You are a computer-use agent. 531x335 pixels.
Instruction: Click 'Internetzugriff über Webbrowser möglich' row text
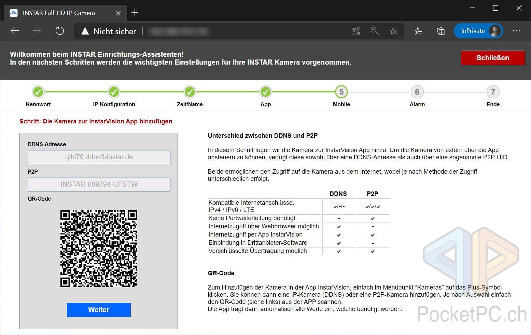click(264, 226)
